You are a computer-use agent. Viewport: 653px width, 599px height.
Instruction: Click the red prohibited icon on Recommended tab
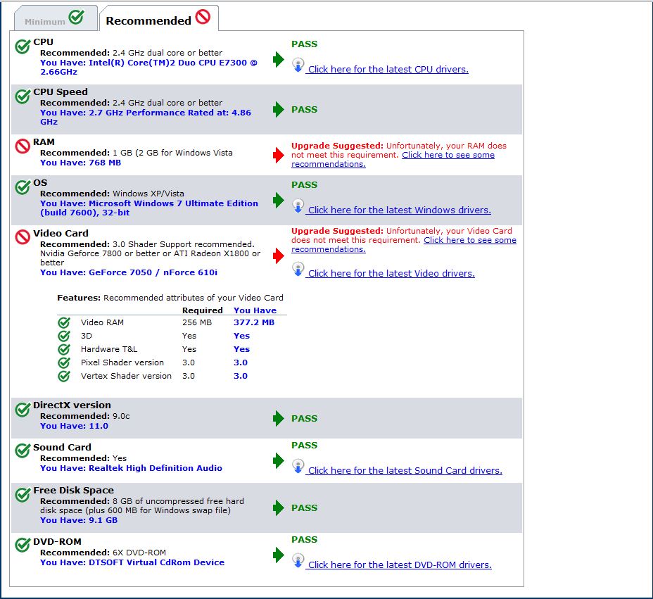click(x=203, y=17)
